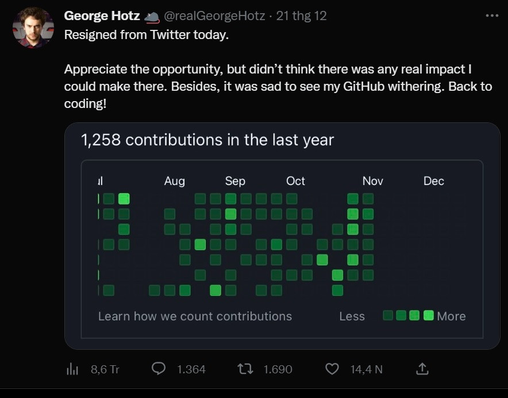Click the 1.690 retweets count

point(278,369)
